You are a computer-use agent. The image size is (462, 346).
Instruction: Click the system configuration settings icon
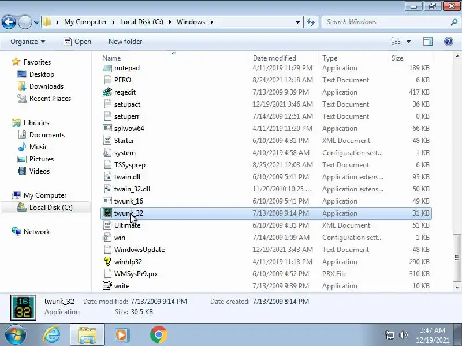(107, 153)
